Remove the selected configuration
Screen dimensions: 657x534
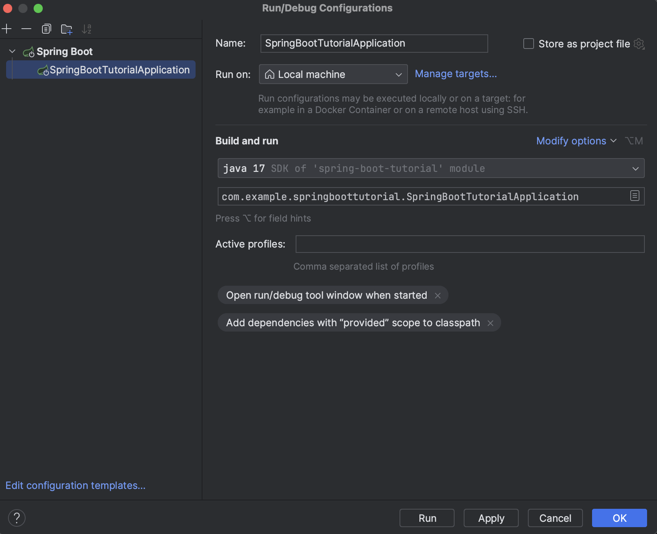[x=26, y=29]
